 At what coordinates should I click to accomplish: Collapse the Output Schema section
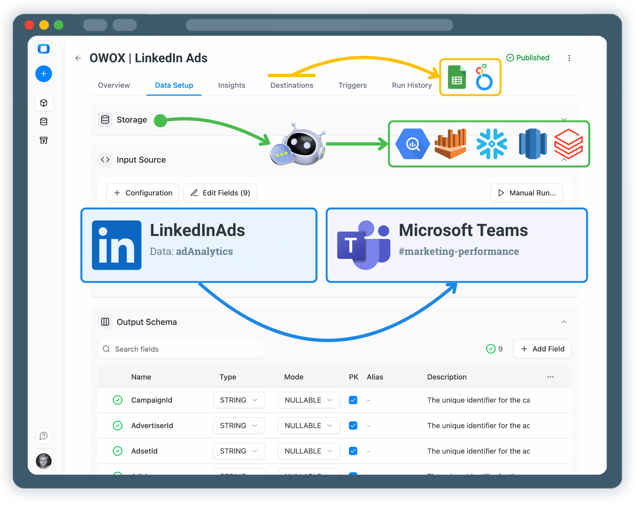pos(564,322)
